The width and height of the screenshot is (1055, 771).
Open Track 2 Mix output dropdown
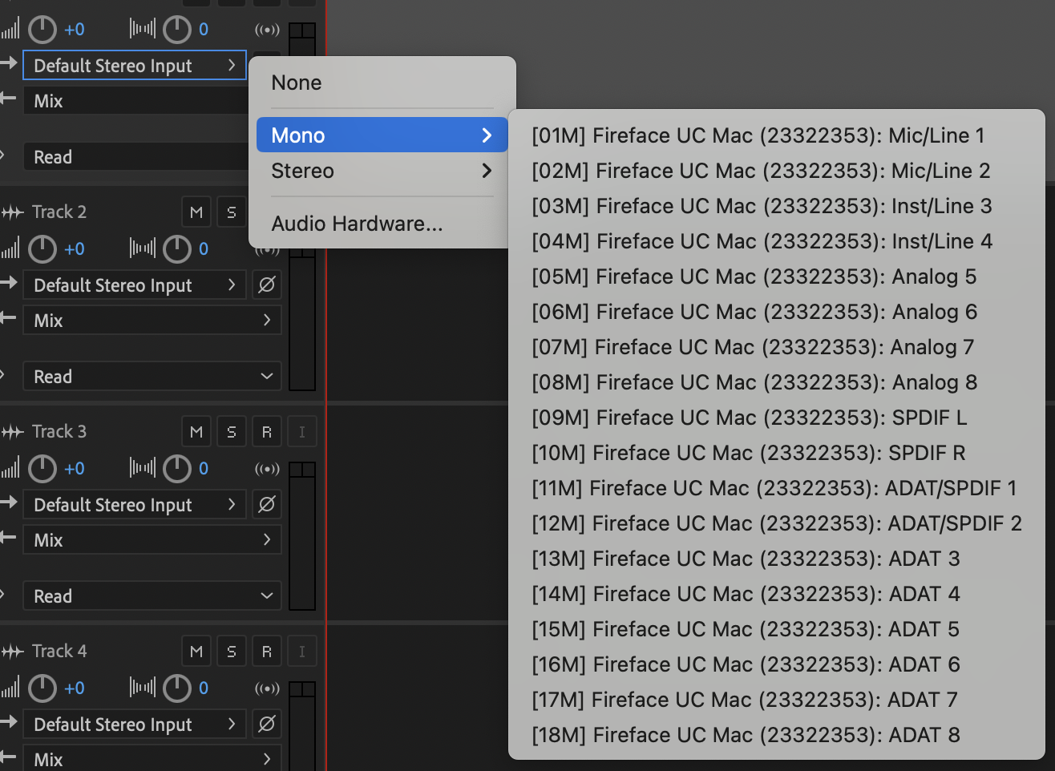152,321
